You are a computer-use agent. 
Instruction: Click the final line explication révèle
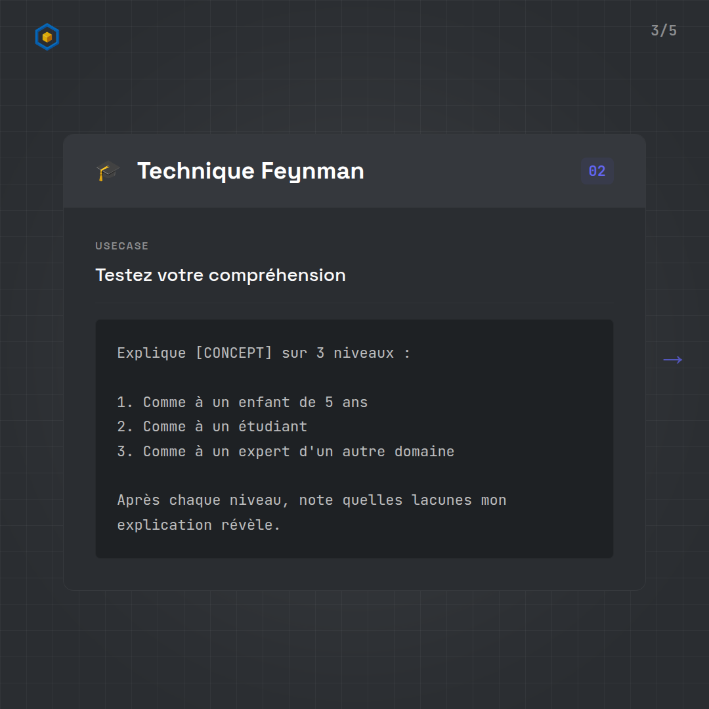(198, 525)
